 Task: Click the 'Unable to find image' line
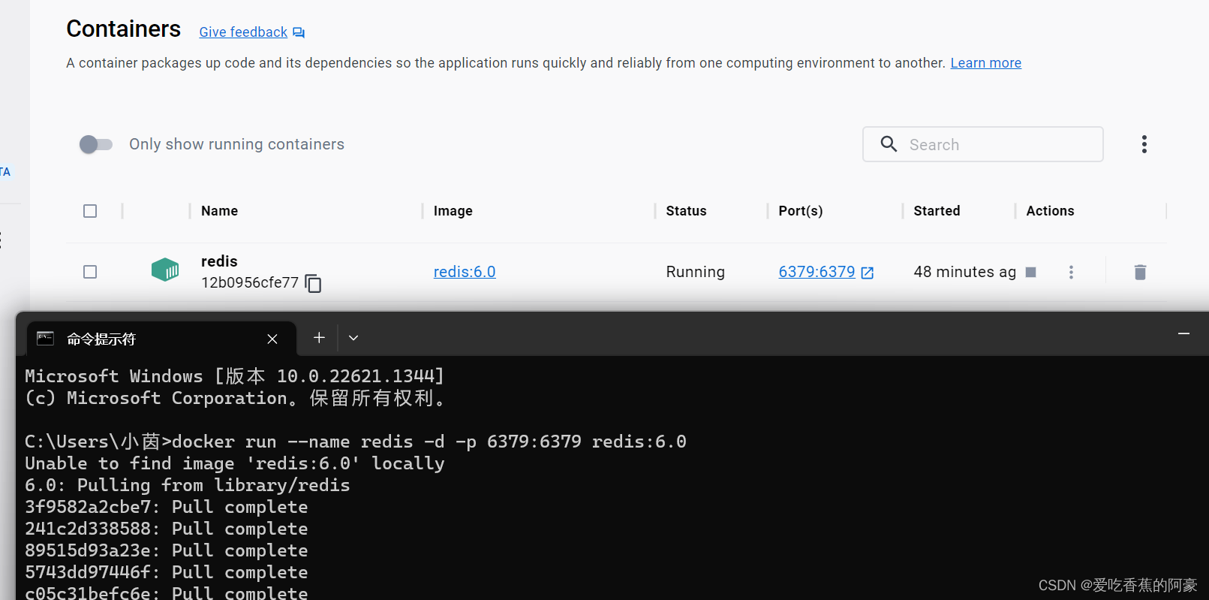[235, 463]
